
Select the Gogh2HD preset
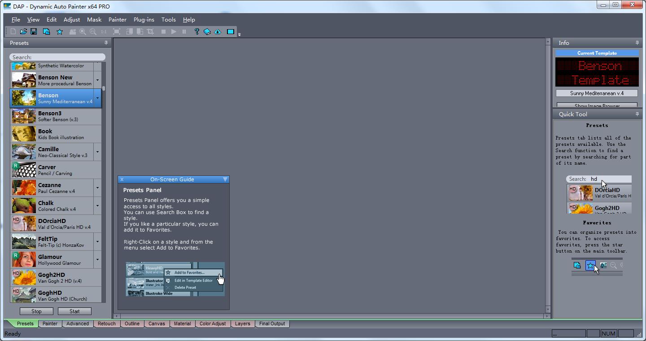[56, 278]
